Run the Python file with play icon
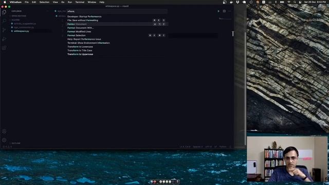Screen dimensions: 329x185 (x=218, y=11)
